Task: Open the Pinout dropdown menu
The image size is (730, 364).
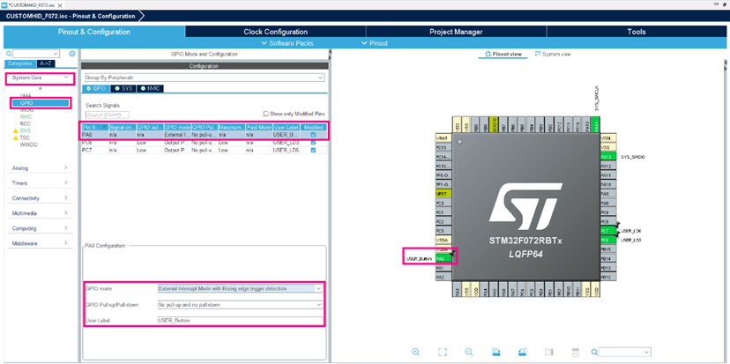Action: (375, 43)
